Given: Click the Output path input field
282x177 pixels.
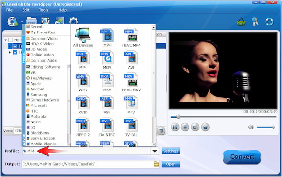Looking at the screenshot, I should (87, 164).
